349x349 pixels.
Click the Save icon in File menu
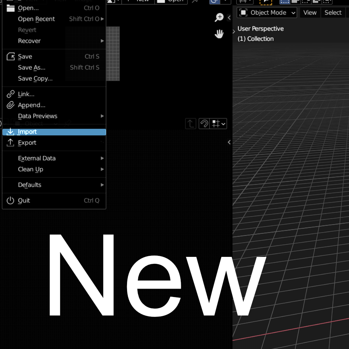[10, 57]
